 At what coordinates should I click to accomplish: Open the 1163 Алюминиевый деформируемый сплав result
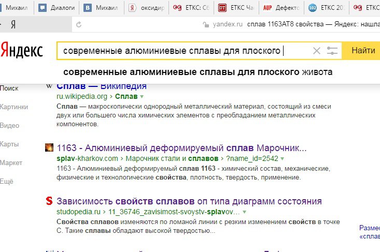point(181,148)
